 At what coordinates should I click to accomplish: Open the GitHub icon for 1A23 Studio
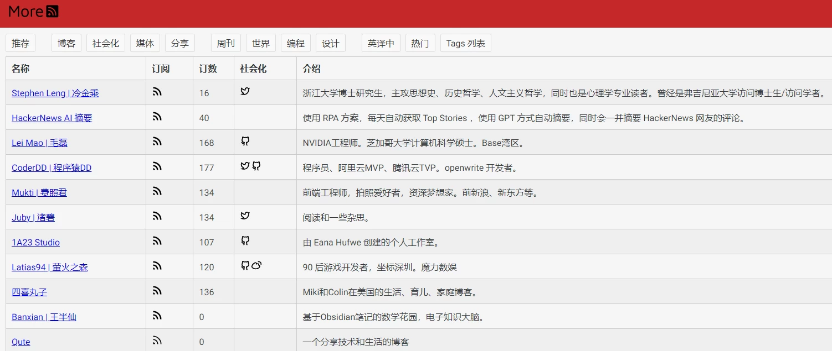245,241
